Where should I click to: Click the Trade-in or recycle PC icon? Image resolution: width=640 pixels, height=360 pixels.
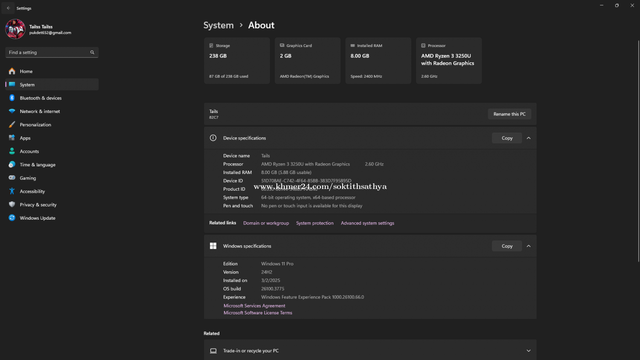[213, 351]
